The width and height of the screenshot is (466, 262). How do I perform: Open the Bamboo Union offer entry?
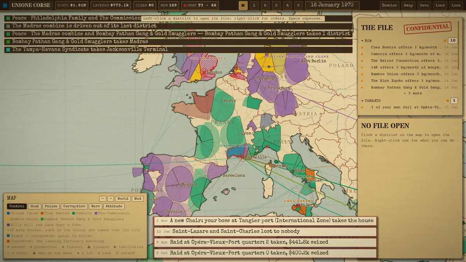click(410, 74)
